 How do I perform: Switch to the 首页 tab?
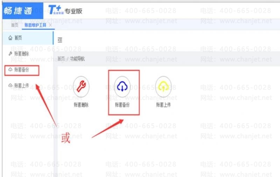point(15,25)
